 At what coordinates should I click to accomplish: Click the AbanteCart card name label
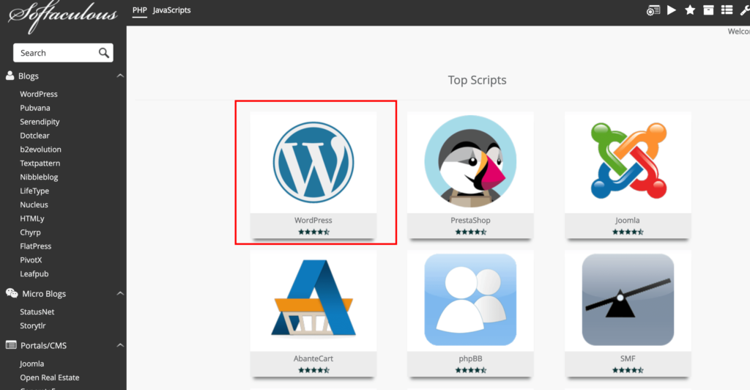[313, 358]
